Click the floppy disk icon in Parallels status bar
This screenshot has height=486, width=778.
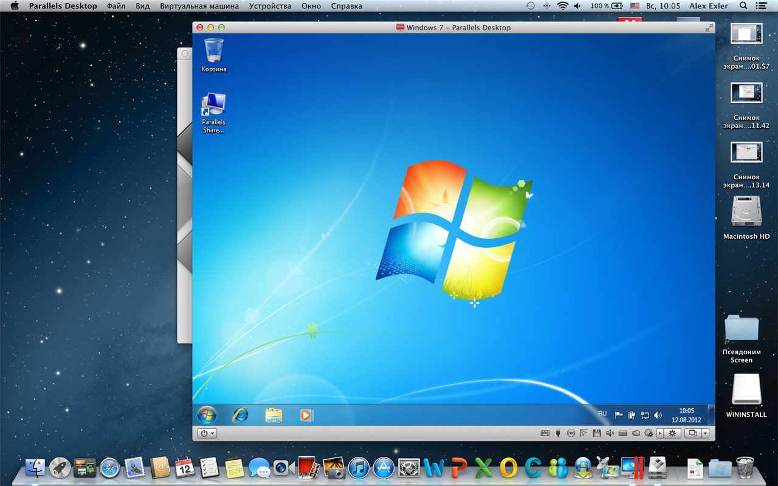point(597,433)
